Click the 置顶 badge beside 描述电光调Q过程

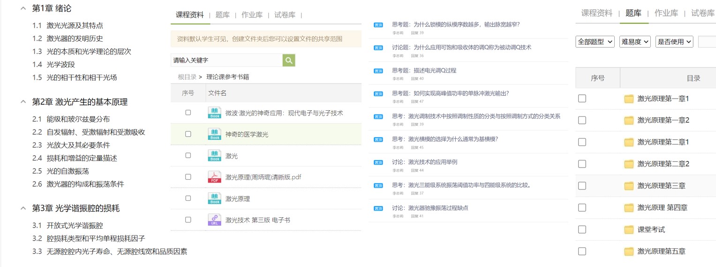pos(378,71)
